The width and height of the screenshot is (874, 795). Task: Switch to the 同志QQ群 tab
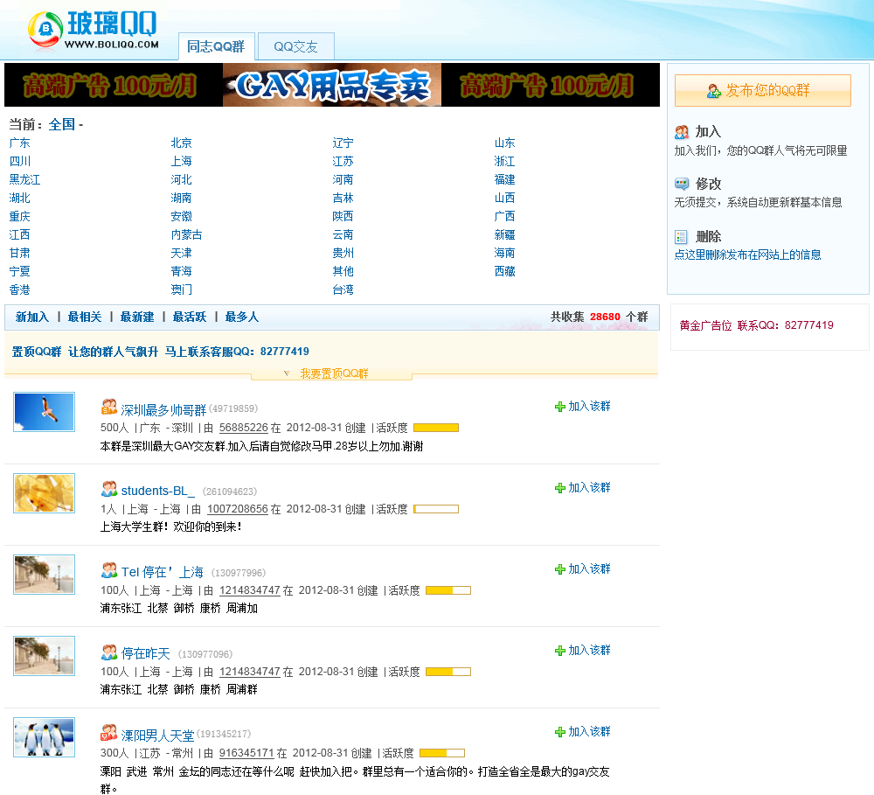point(216,46)
